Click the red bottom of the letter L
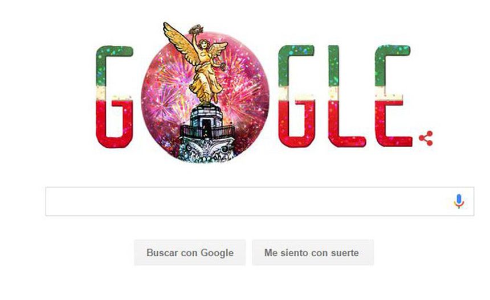490x300 pixels. point(346,130)
